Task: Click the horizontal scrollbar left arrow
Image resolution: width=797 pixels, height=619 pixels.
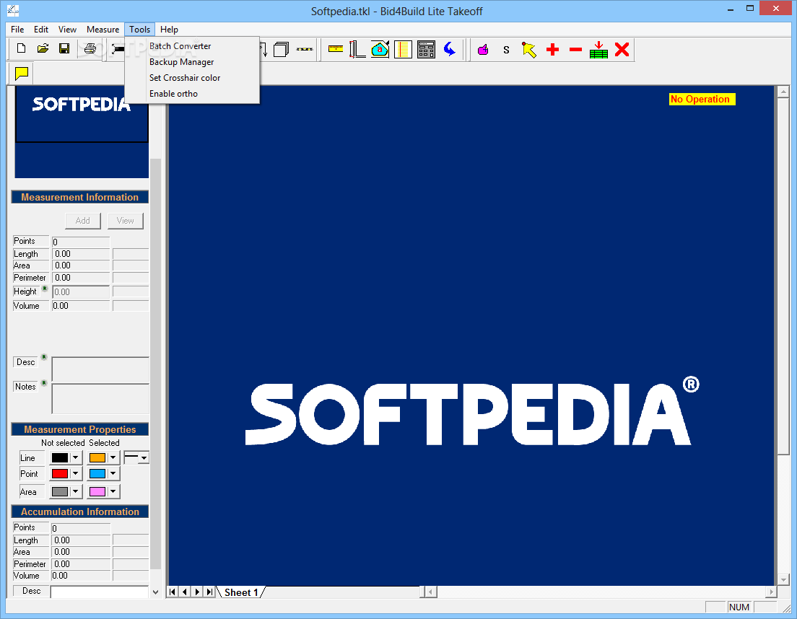Action: coord(430,592)
